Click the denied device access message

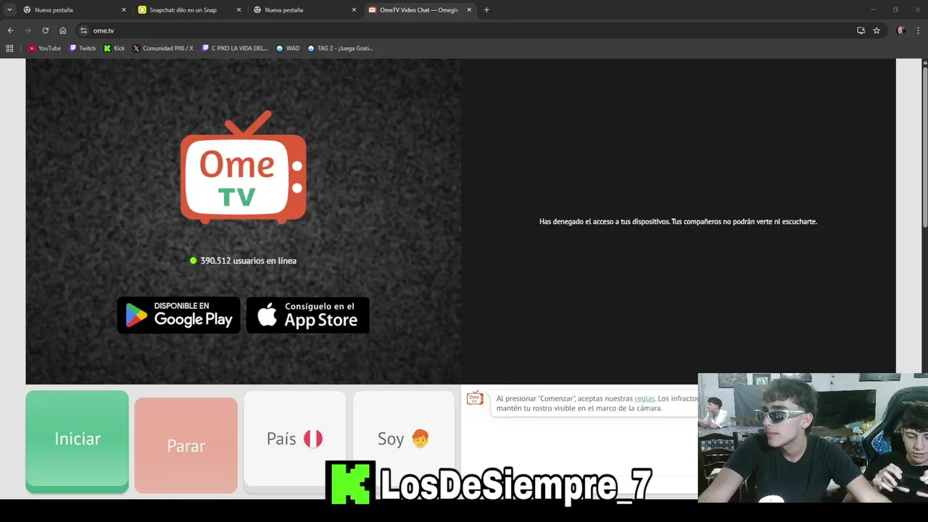click(678, 222)
